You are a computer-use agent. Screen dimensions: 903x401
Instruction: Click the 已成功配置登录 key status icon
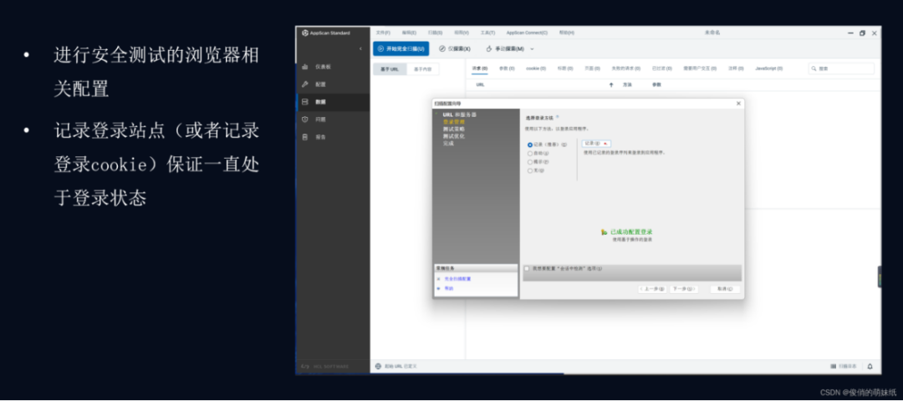[x=605, y=232]
